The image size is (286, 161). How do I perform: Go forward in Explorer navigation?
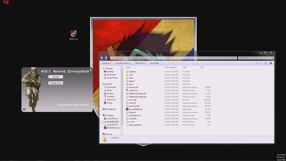(x=106, y=58)
